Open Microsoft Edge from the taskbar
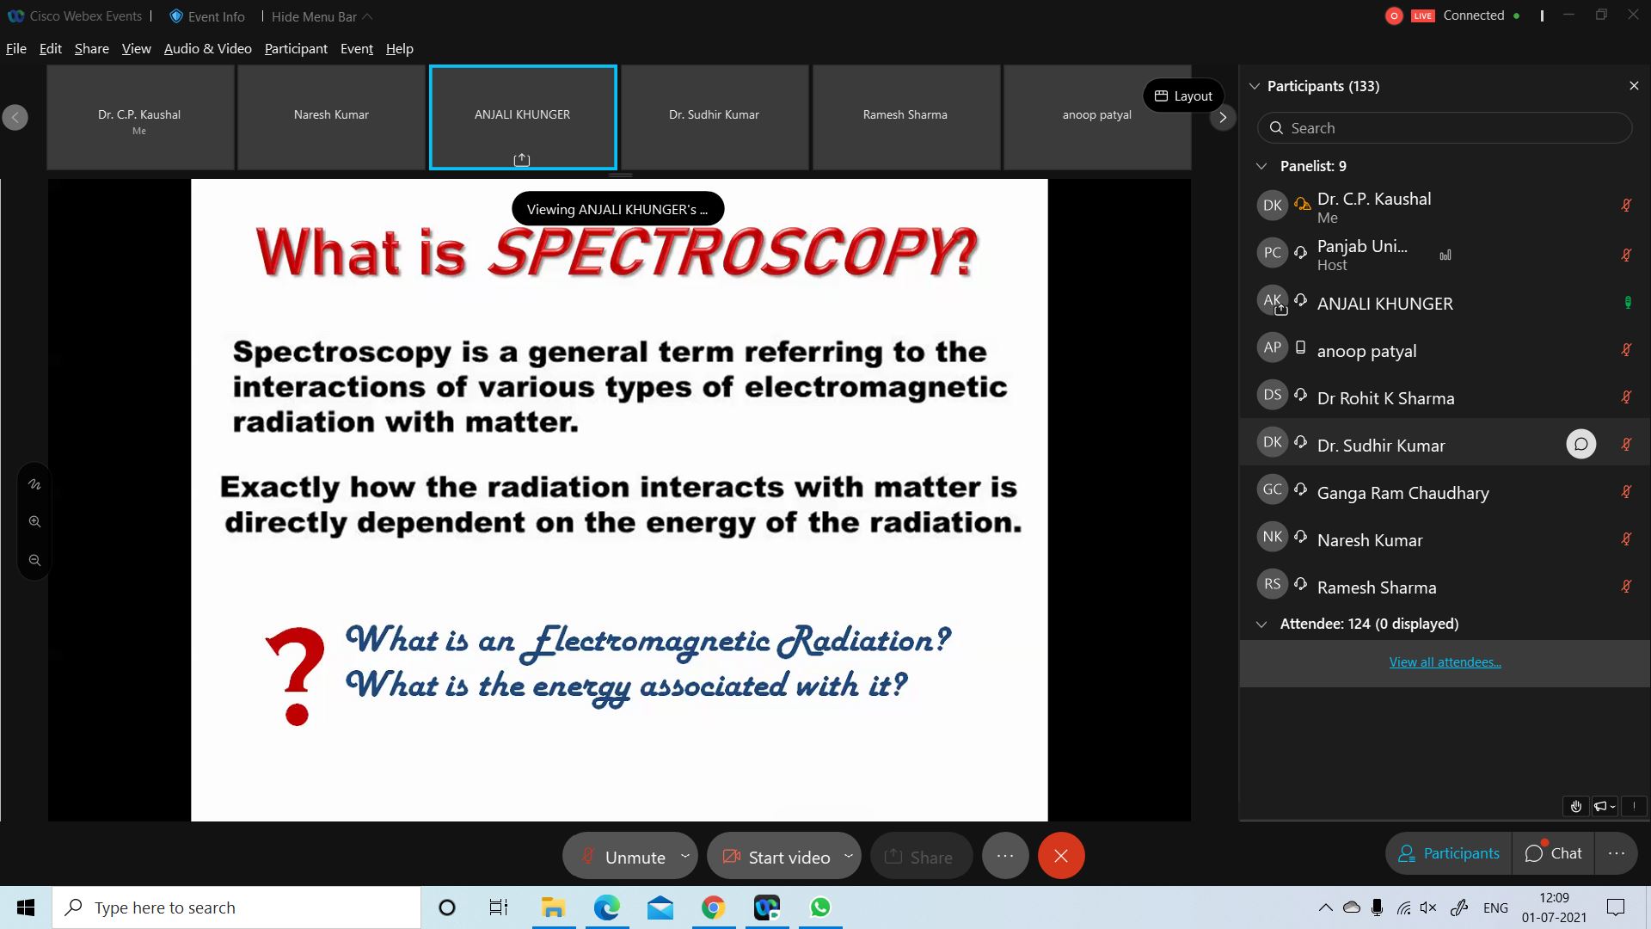The image size is (1651, 929). coord(606,907)
